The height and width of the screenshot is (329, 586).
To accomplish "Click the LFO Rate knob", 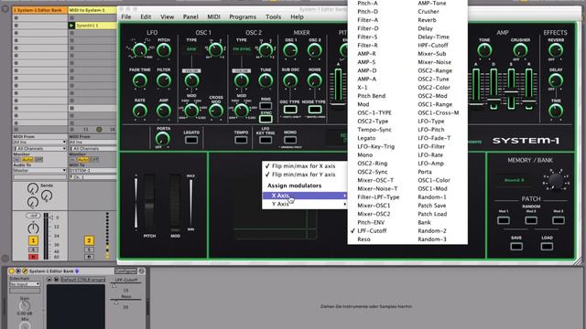I will [140, 111].
